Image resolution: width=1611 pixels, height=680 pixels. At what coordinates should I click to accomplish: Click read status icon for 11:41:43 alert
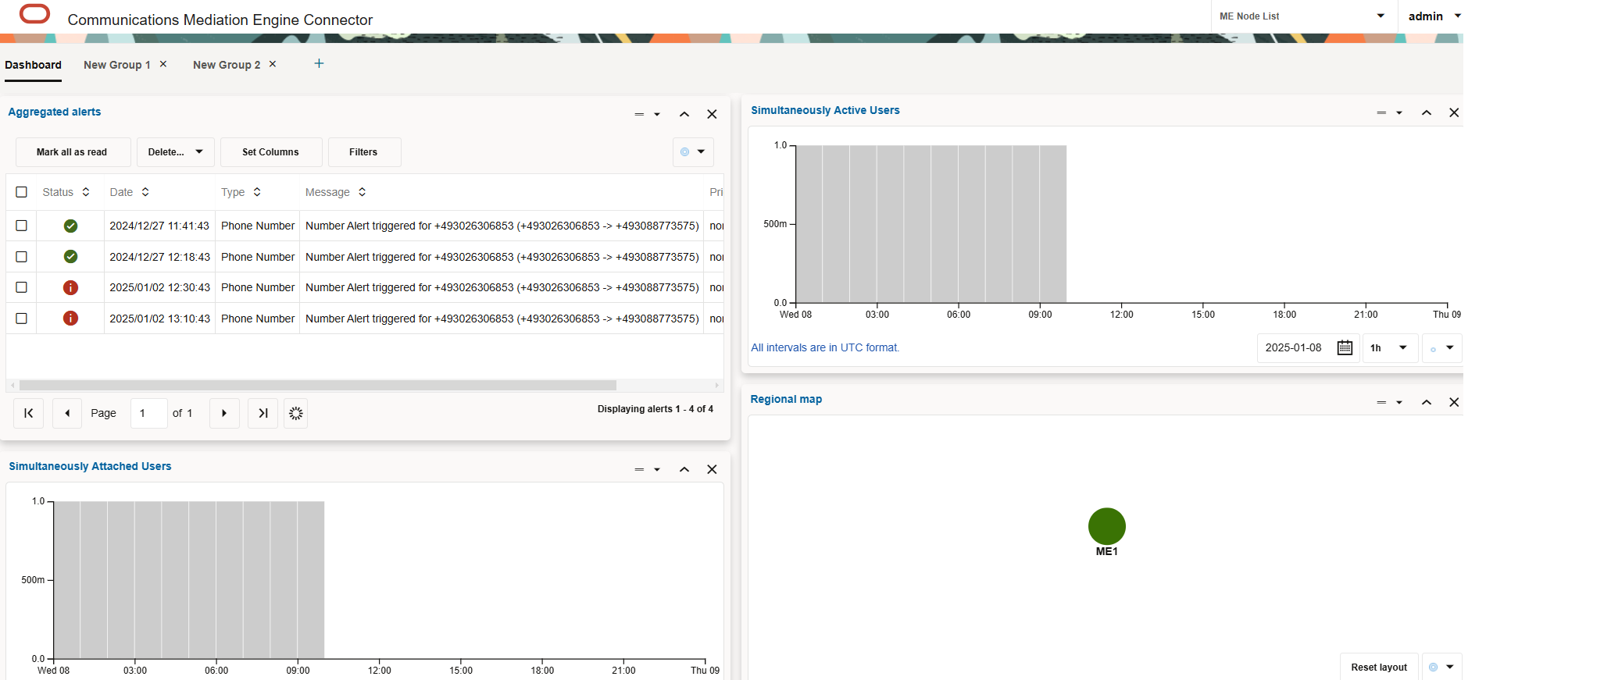70,226
